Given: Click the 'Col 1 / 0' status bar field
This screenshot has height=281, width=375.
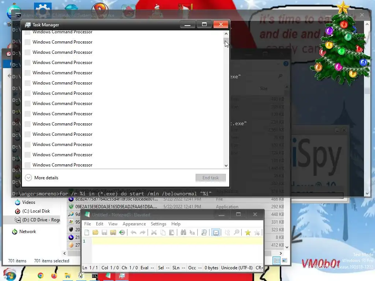Looking at the screenshot, I should [x=110, y=268].
